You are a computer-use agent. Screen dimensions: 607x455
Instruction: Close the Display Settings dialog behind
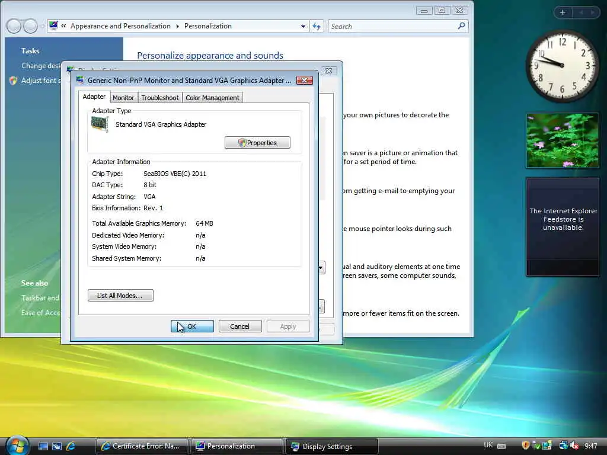pyautogui.click(x=328, y=71)
